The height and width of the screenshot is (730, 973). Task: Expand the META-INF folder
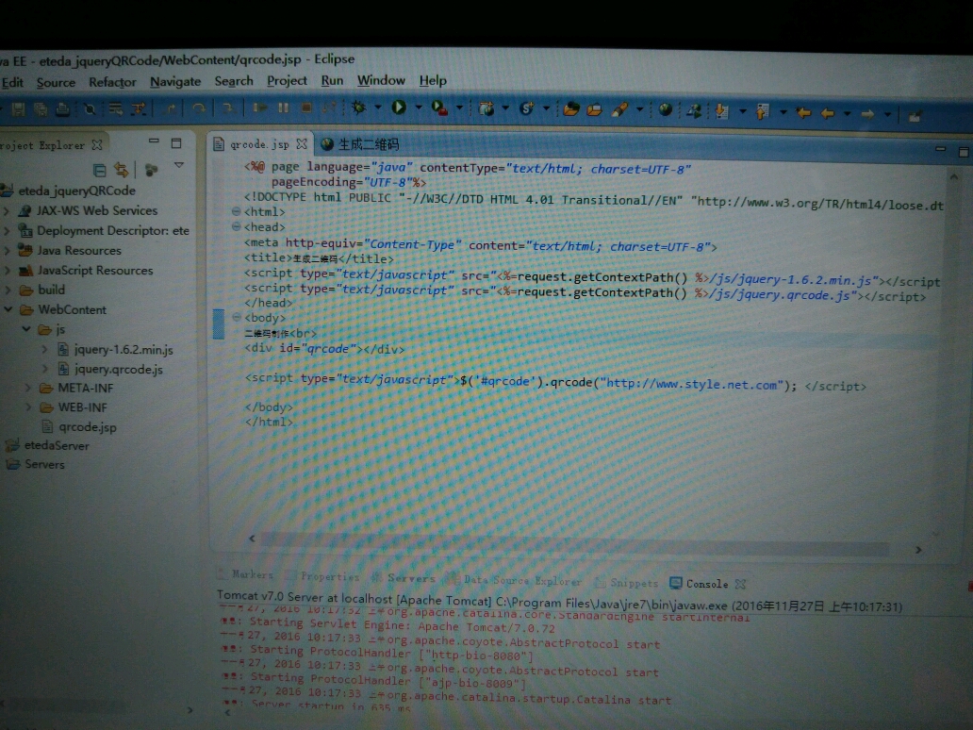(28, 388)
